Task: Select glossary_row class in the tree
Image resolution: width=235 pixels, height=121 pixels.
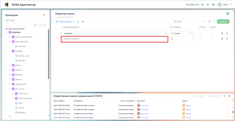Action: pos(24,56)
